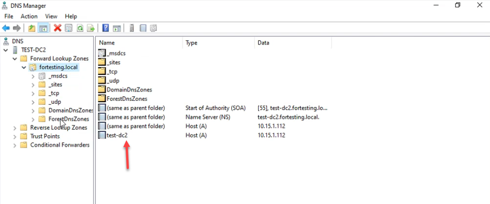Collapse the TEST-DC2 server node

point(5,50)
